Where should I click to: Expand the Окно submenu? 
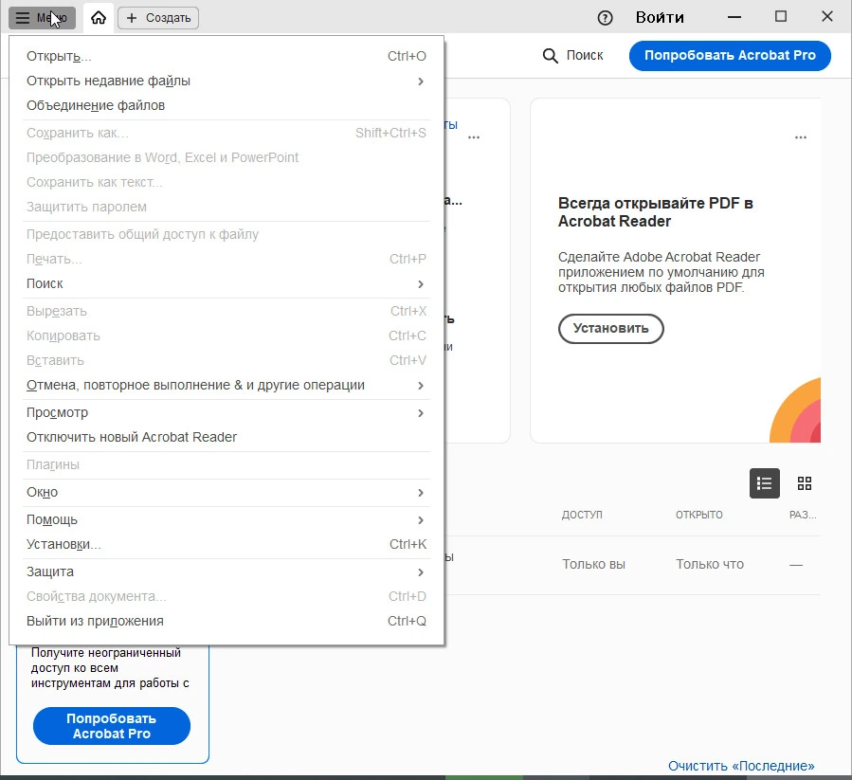pos(227,493)
